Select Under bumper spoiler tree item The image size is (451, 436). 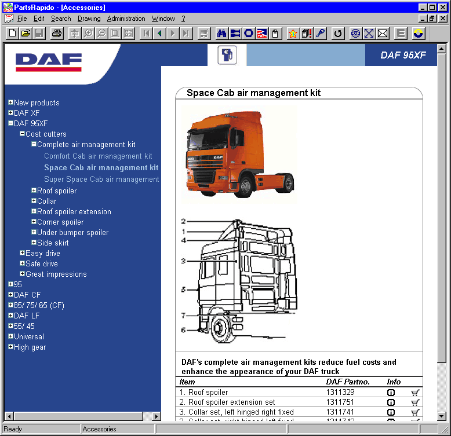(x=73, y=232)
